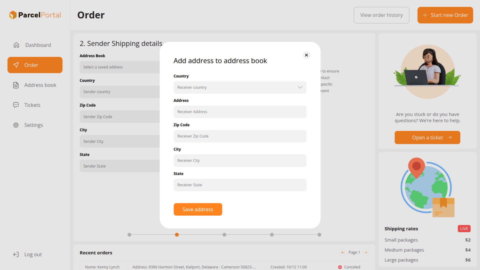Click the ParcelPortal logo
This screenshot has width=480, height=270.
pos(35,15)
